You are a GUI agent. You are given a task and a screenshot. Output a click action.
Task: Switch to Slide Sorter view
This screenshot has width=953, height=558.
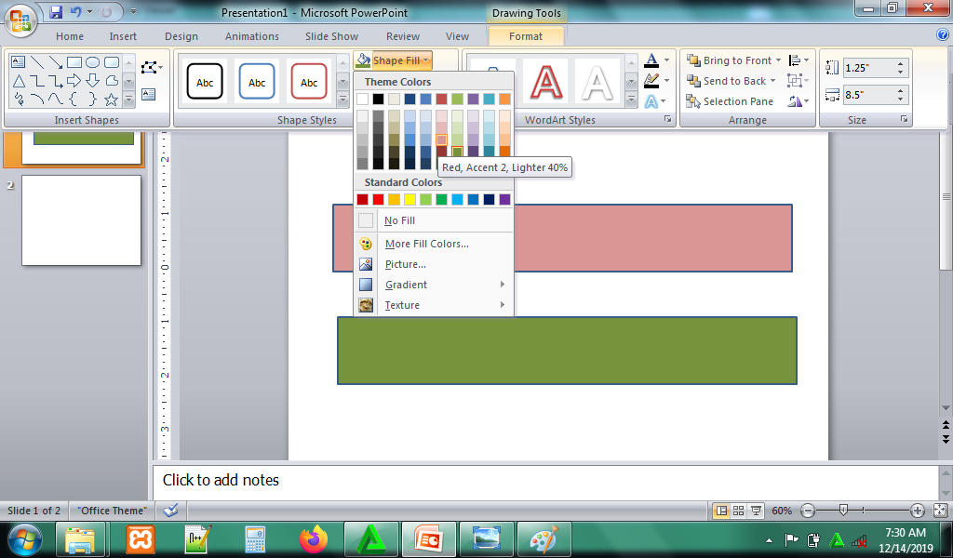(x=738, y=511)
